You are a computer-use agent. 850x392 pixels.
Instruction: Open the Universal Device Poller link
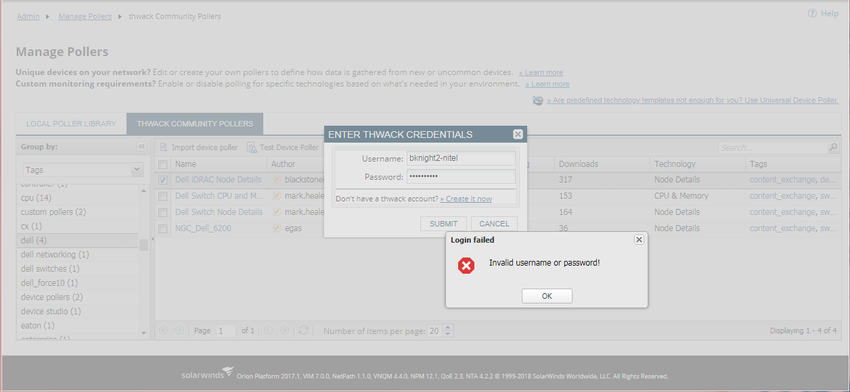tap(692, 100)
